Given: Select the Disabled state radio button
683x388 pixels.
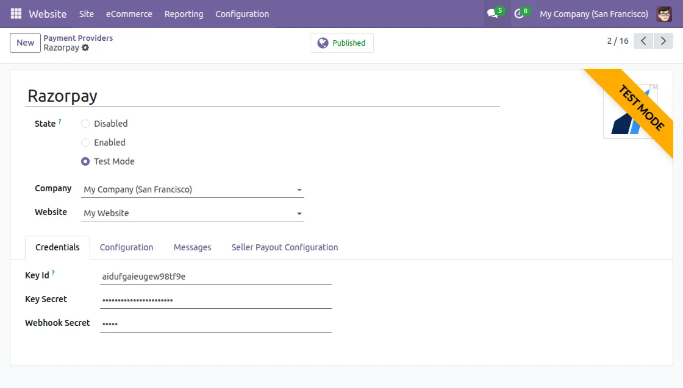Looking at the screenshot, I should (85, 124).
